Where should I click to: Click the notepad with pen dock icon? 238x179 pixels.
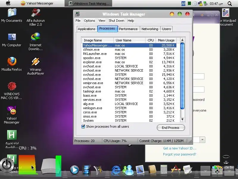pos(188,169)
